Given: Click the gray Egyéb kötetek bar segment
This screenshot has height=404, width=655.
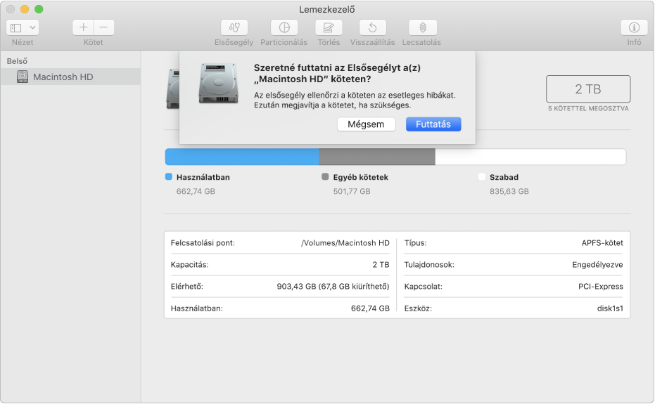Looking at the screenshot, I should [x=377, y=157].
